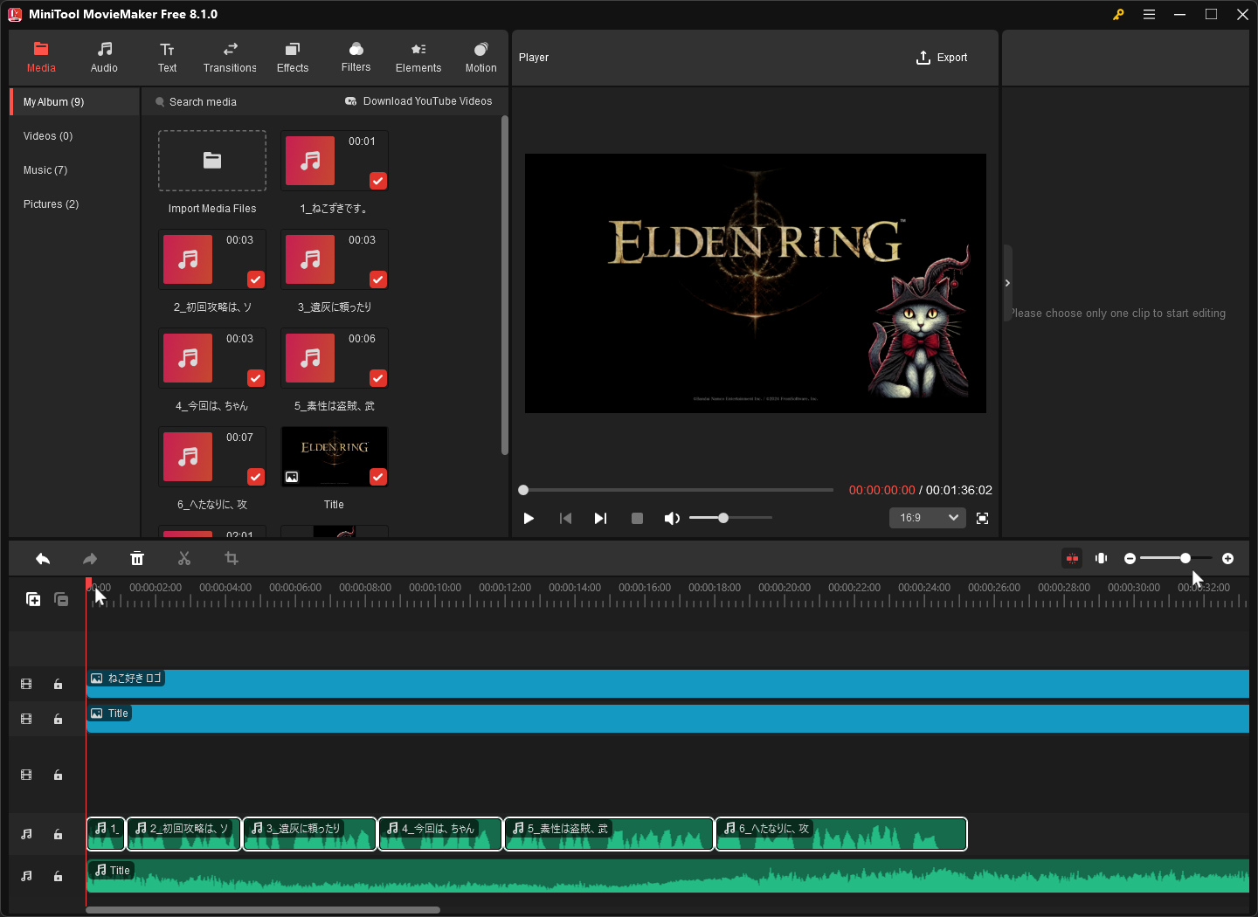Image resolution: width=1258 pixels, height=917 pixels.
Task: Open the Transitions tab
Action: point(230,58)
